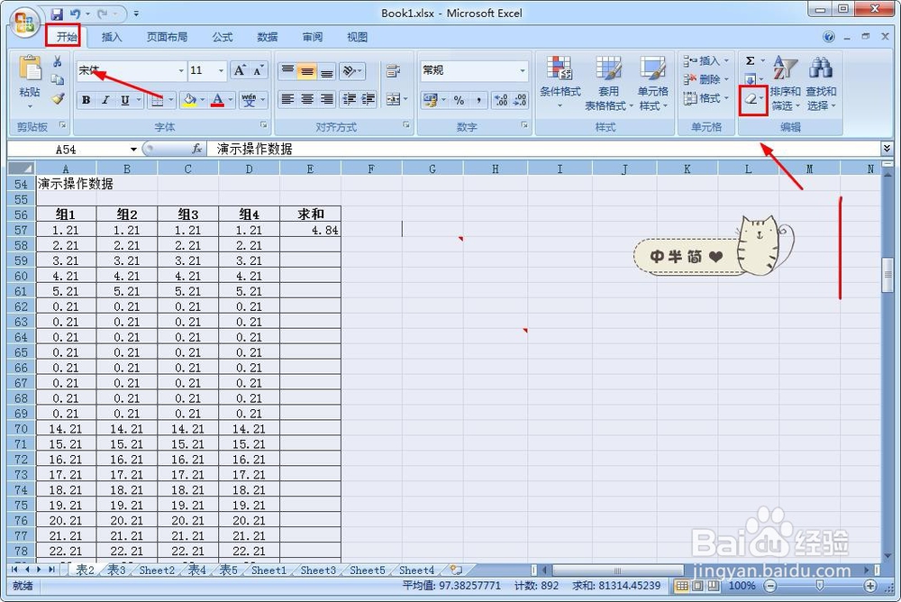Viewport: 901px width, 602px height.
Task: Switch to 插入 ribbon tab
Action: pos(112,37)
